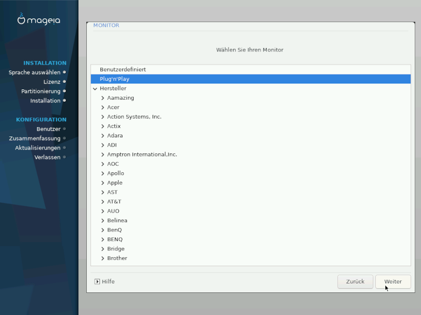Image resolution: width=421 pixels, height=315 pixels.
Task: Expand the Apple manufacturer entry
Action: (x=103, y=183)
